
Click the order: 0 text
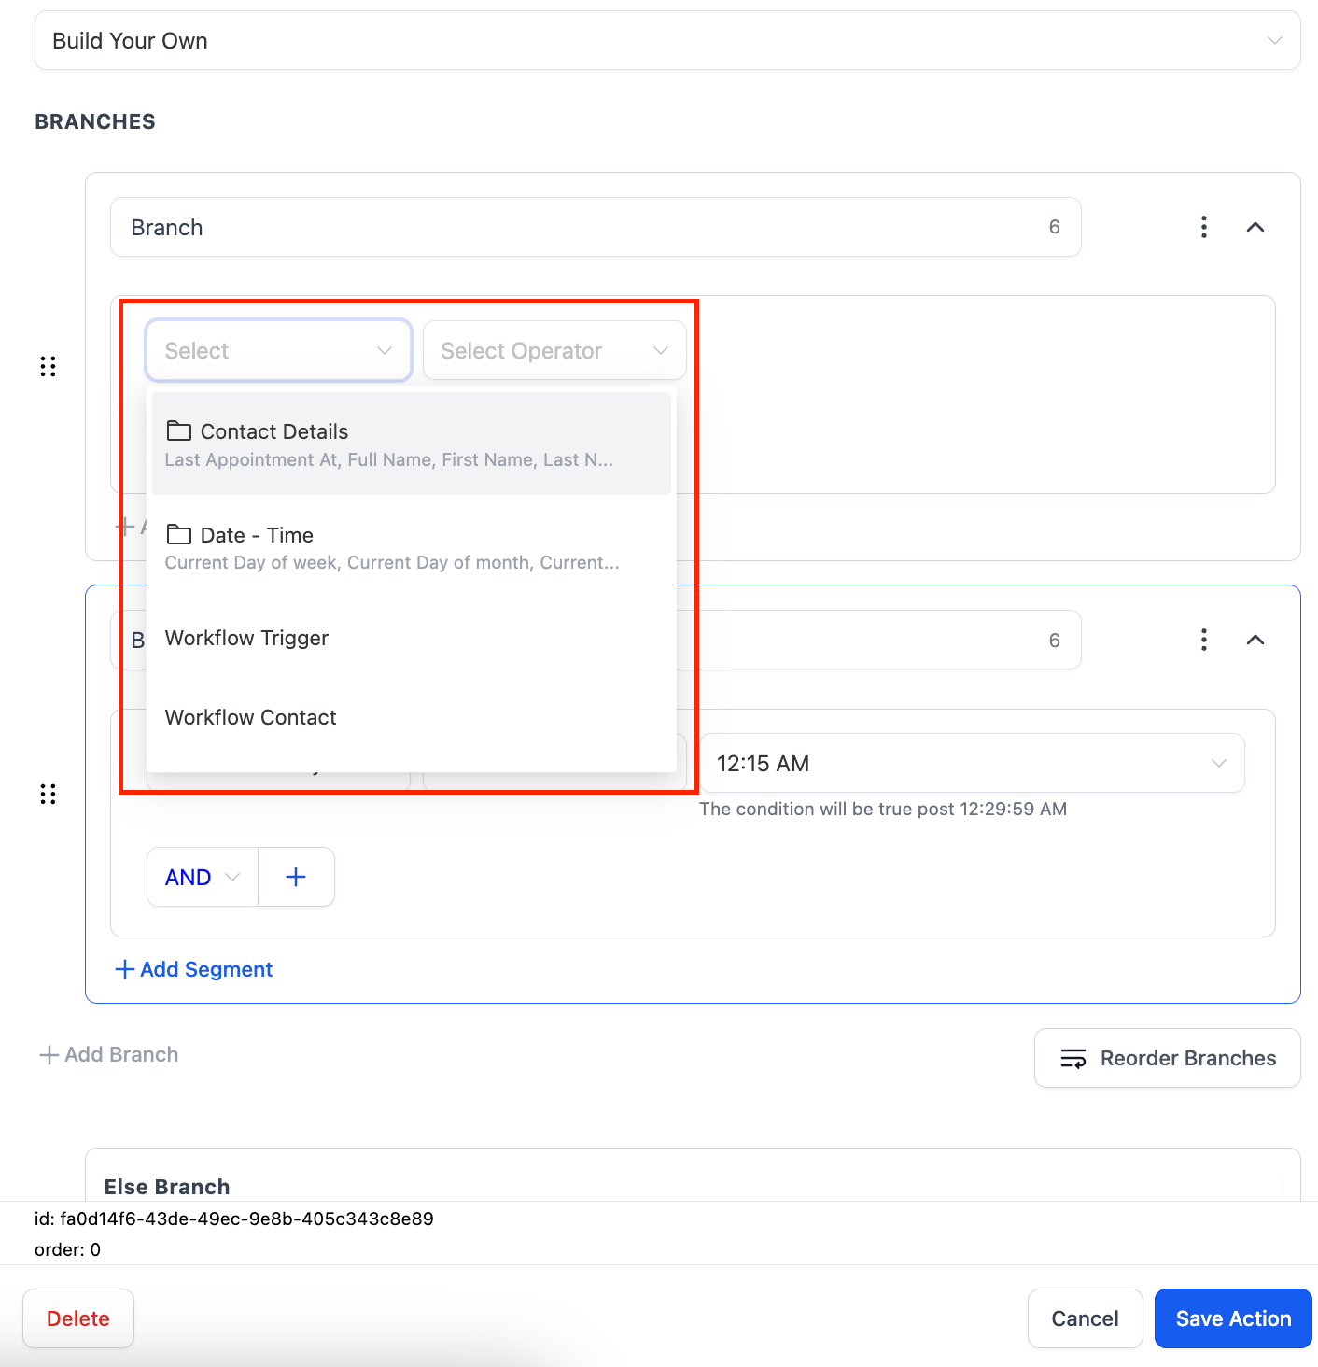point(67,1249)
